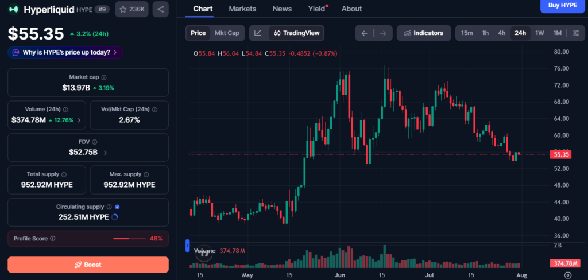Click Volume (24h) info icon
588x280 pixels.
[65, 110]
